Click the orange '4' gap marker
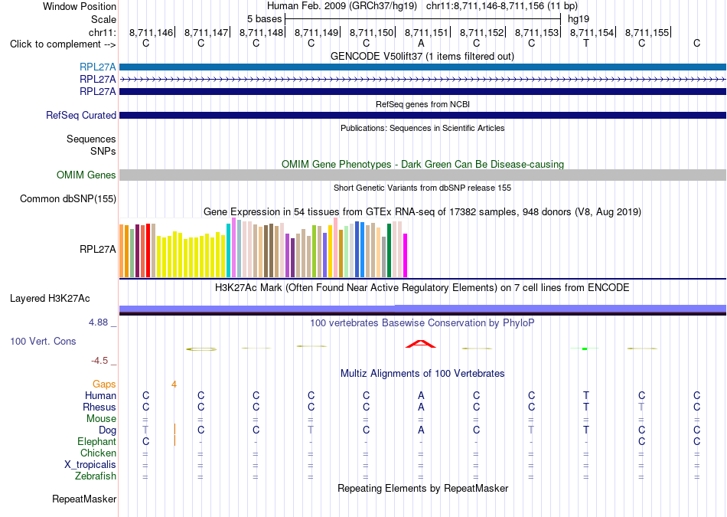This screenshot has width=727, height=517. pyautogui.click(x=174, y=384)
